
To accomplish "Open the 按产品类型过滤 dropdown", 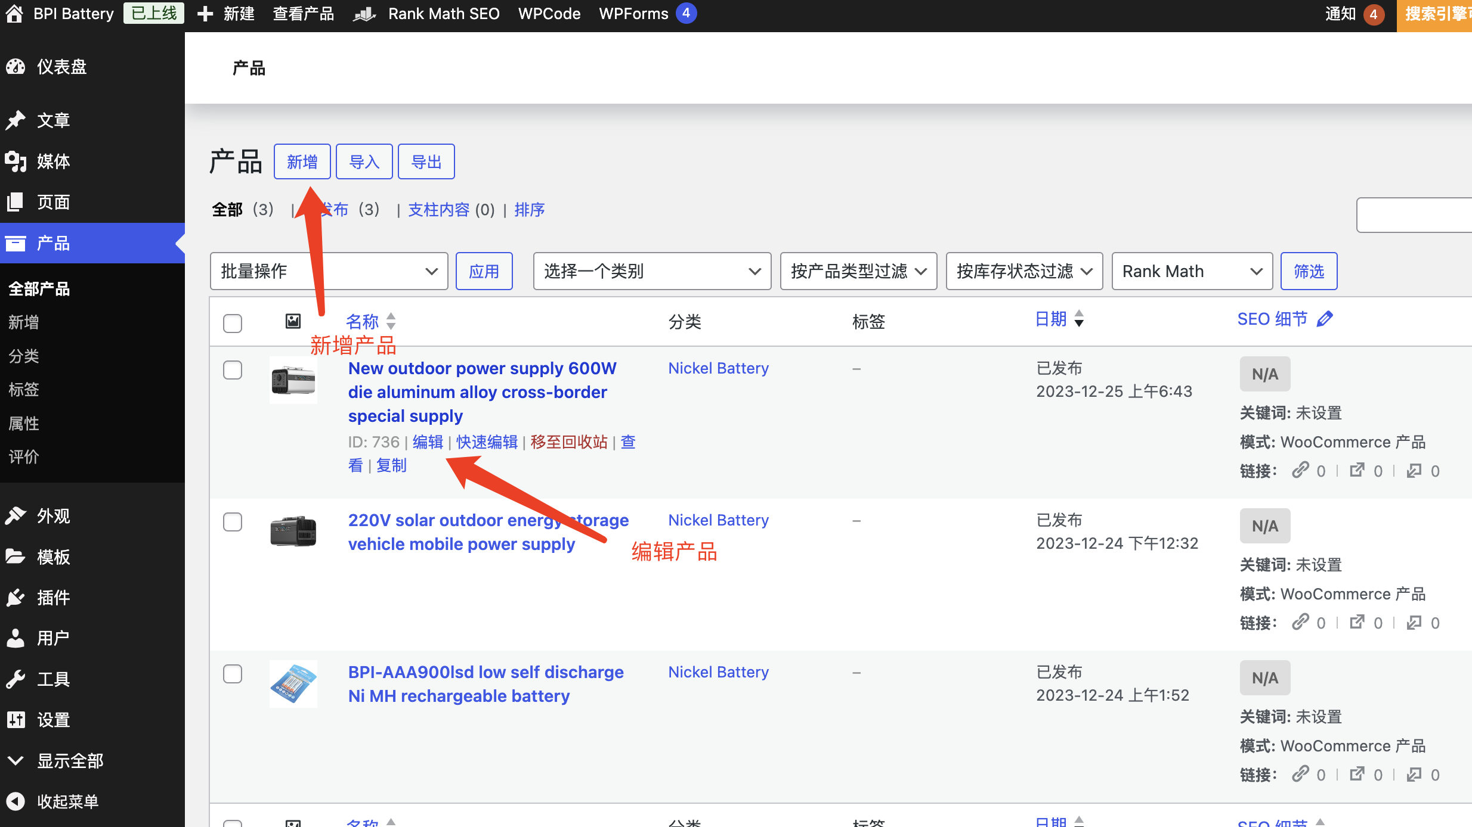I will pyautogui.click(x=858, y=271).
